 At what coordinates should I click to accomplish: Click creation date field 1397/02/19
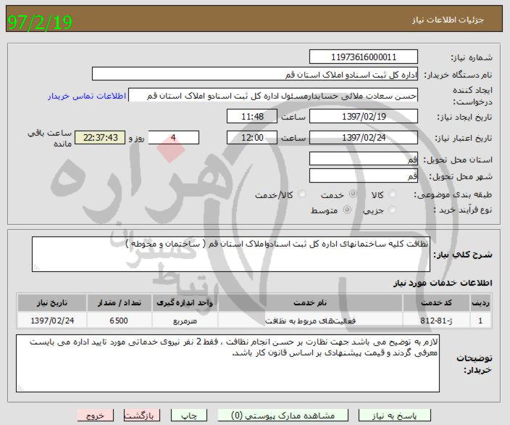click(x=364, y=116)
